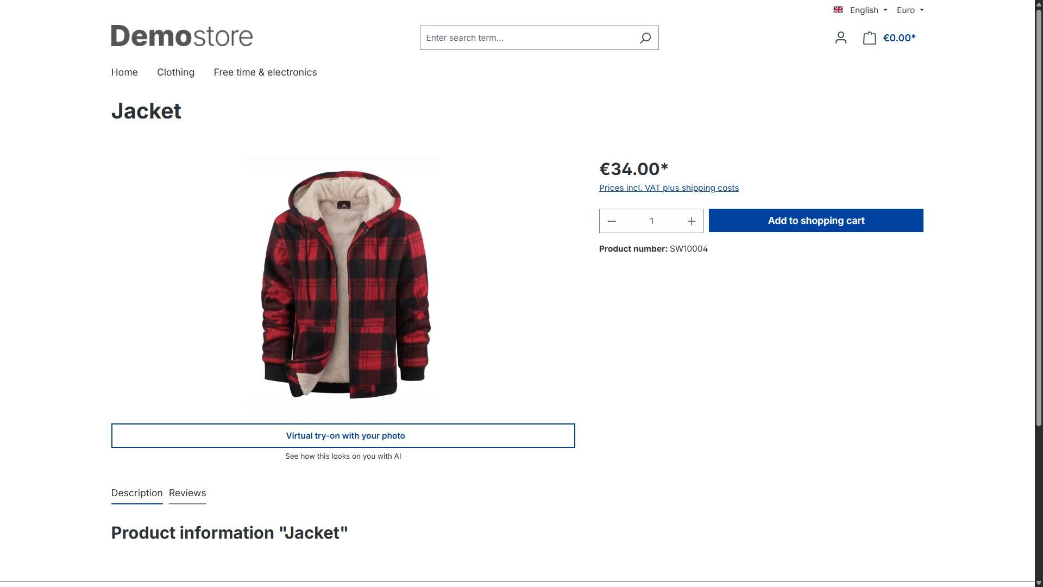Click the scrollbar down arrow

(x=1039, y=583)
